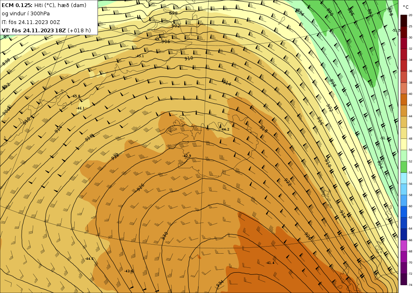Click the '-41.4' temperature value on the map
This screenshot has width=415, height=293.
point(270,263)
